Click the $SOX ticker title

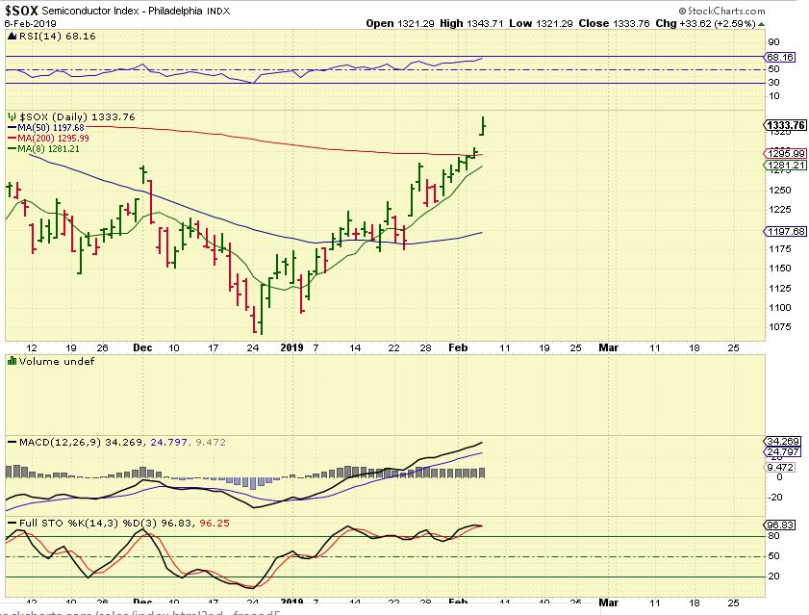(21, 11)
